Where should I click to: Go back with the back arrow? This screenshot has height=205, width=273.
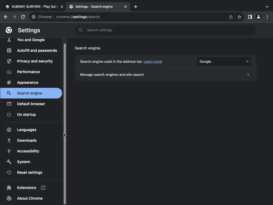pyautogui.click(x=6, y=17)
